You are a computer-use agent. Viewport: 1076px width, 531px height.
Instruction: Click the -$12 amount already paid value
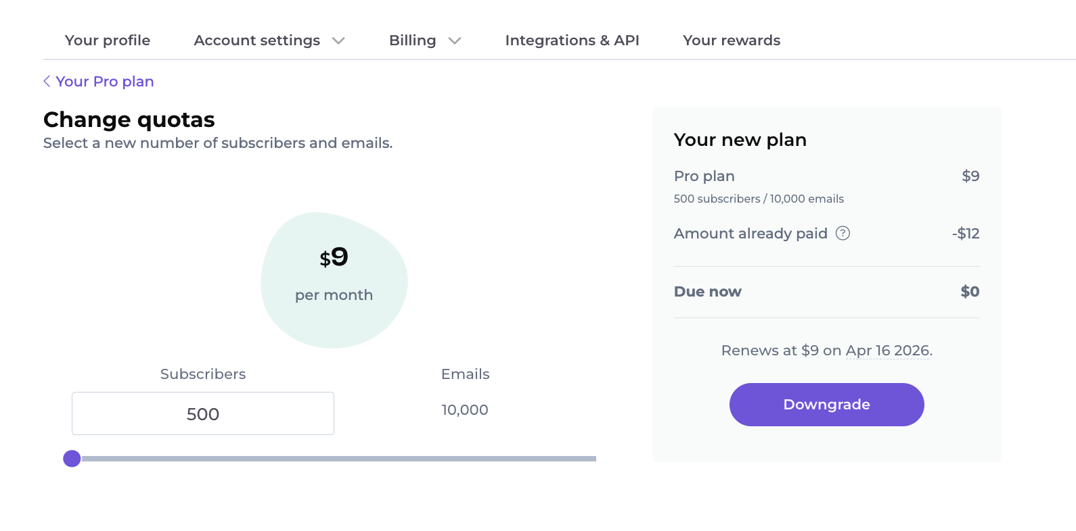[966, 234]
